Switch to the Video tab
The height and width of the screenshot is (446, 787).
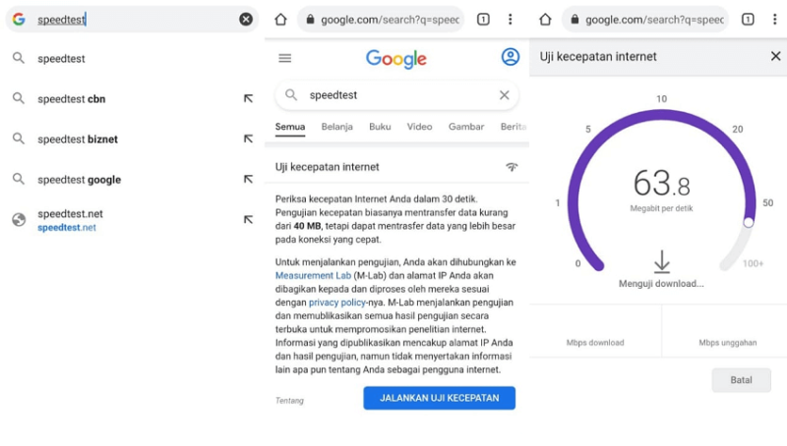(419, 127)
